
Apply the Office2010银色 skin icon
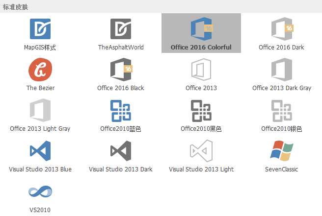click(x=281, y=110)
